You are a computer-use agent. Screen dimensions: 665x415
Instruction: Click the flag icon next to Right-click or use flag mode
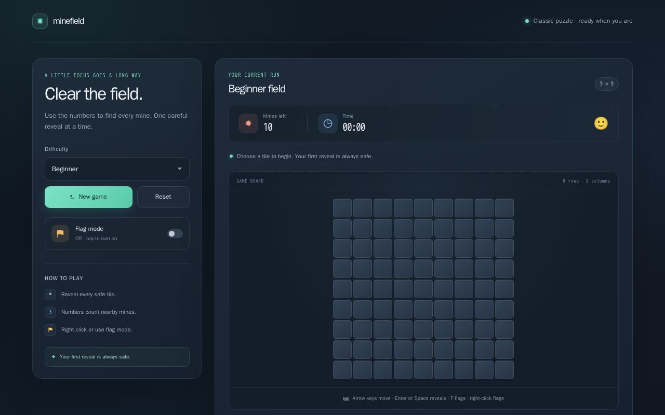point(50,330)
